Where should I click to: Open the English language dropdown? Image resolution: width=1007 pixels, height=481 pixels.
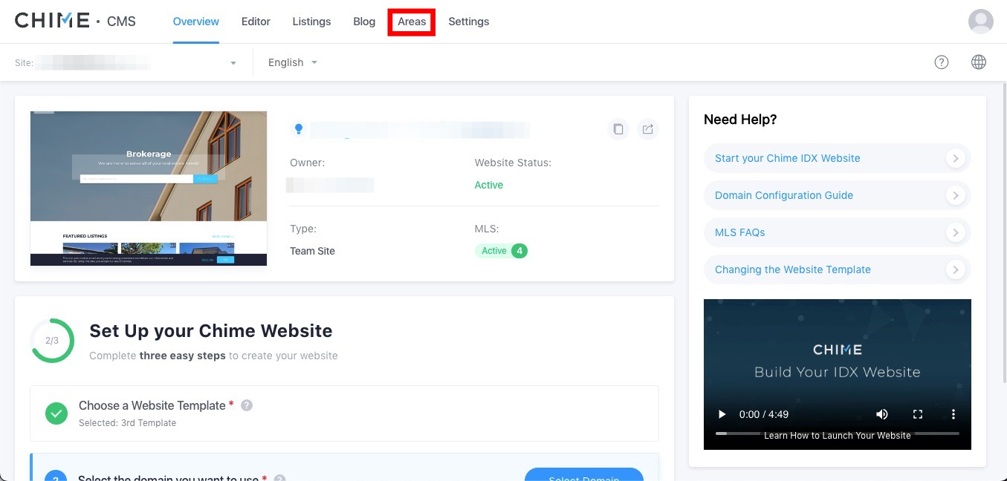(x=293, y=63)
